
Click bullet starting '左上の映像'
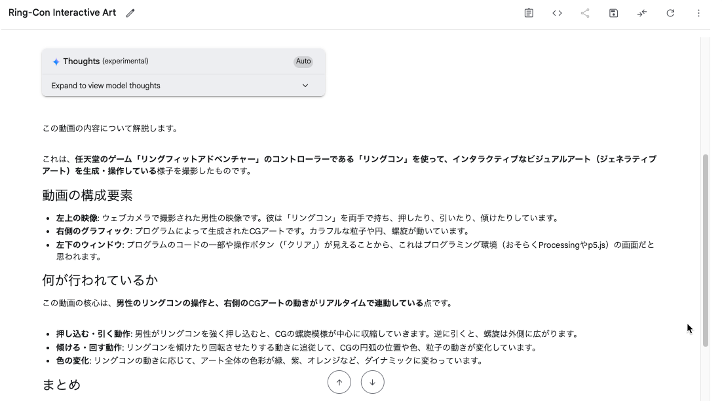(x=307, y=218)
